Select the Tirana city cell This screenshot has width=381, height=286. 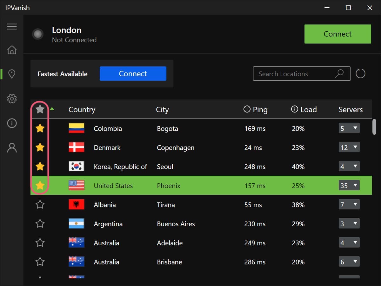point(166,205)
